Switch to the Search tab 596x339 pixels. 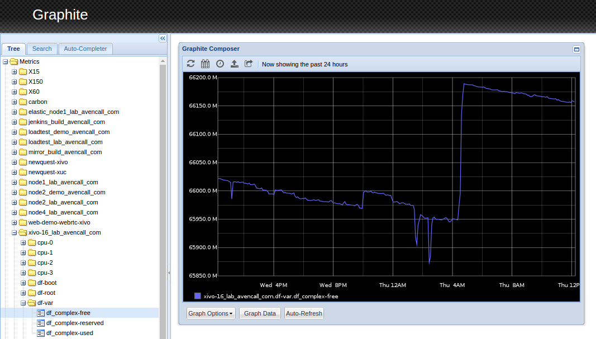click(x=42, y=49)
